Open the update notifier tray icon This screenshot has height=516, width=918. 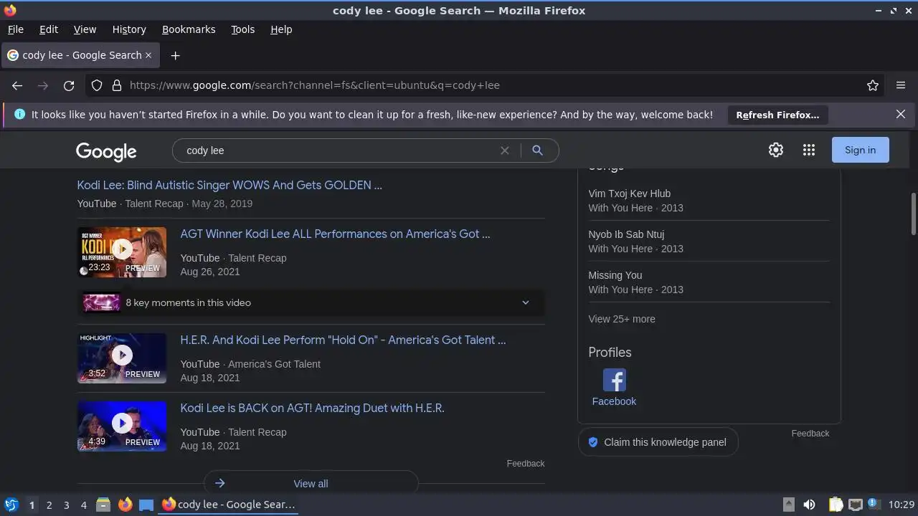coord(874,504)
